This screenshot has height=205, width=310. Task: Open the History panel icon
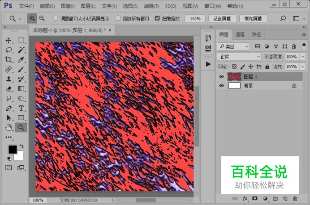[208, 38]
